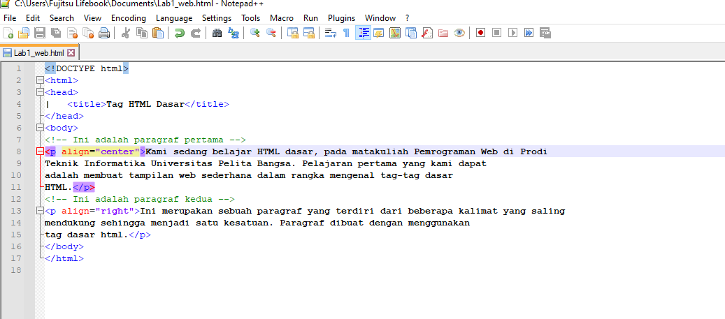Image resolution: width=725 pixels, height=319 pixels.
Task: Print the document using printer icon
Action: tap(104, 33)
